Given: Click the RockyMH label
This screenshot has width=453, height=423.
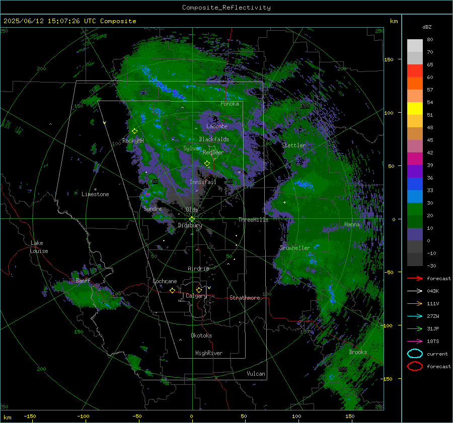Looking at the screenshot, I should pos(133,141).
